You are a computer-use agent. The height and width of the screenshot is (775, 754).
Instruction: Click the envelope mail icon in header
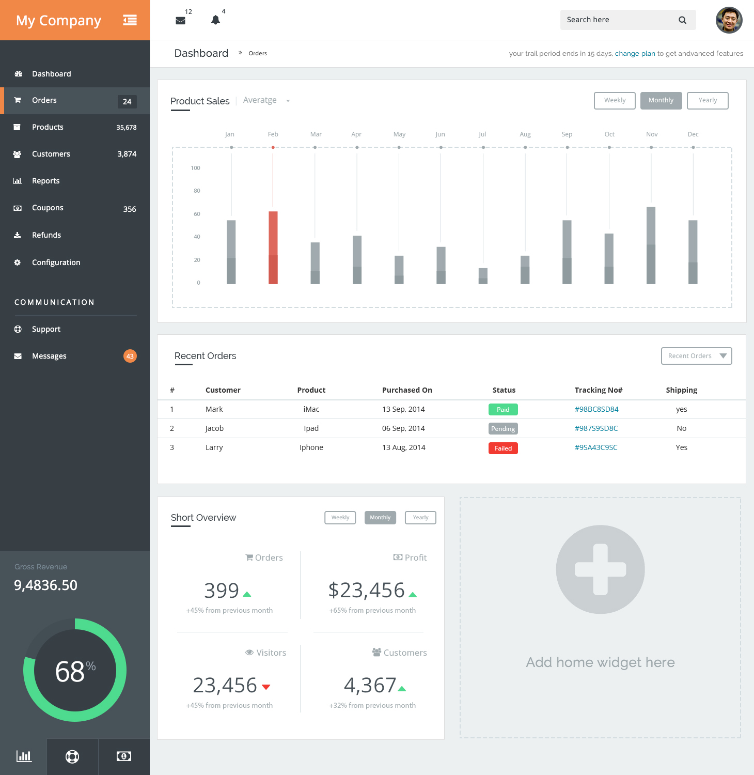pos(180,21)
